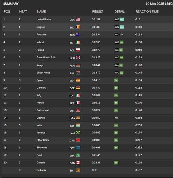Select Poland's result time 3:12.70
The image size is (173, 178).
[96, 50]
